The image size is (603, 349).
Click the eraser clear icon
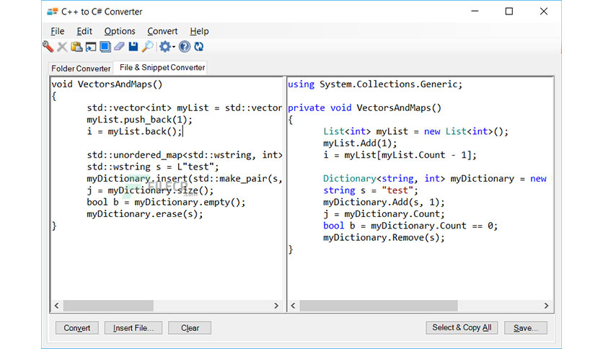click(x=119, y=47)
